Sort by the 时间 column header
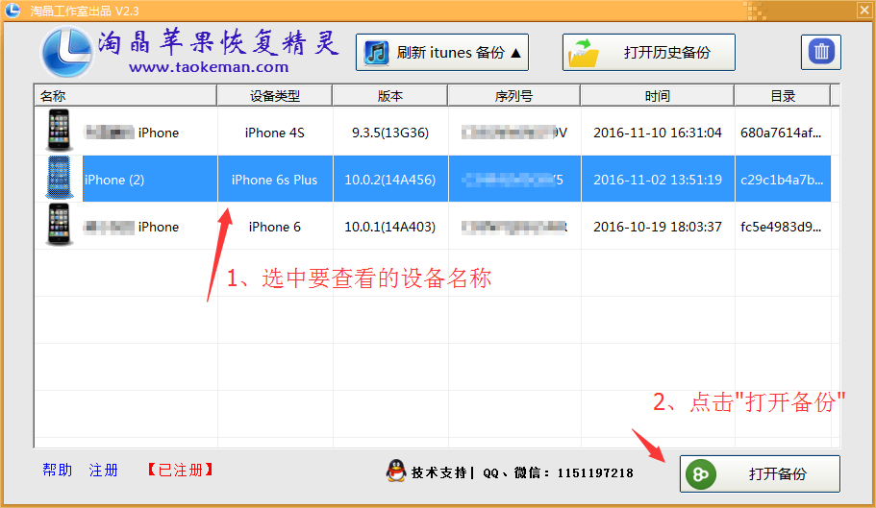The width and height of the screenshot is (876, 508). (x=658, y=96)
